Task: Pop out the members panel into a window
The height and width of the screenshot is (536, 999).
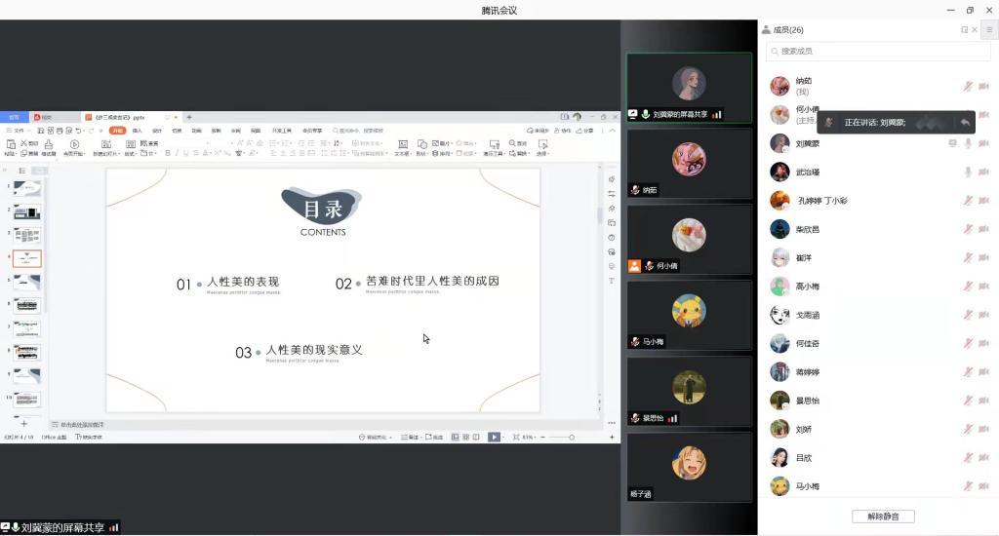Action: pos(964,30)
